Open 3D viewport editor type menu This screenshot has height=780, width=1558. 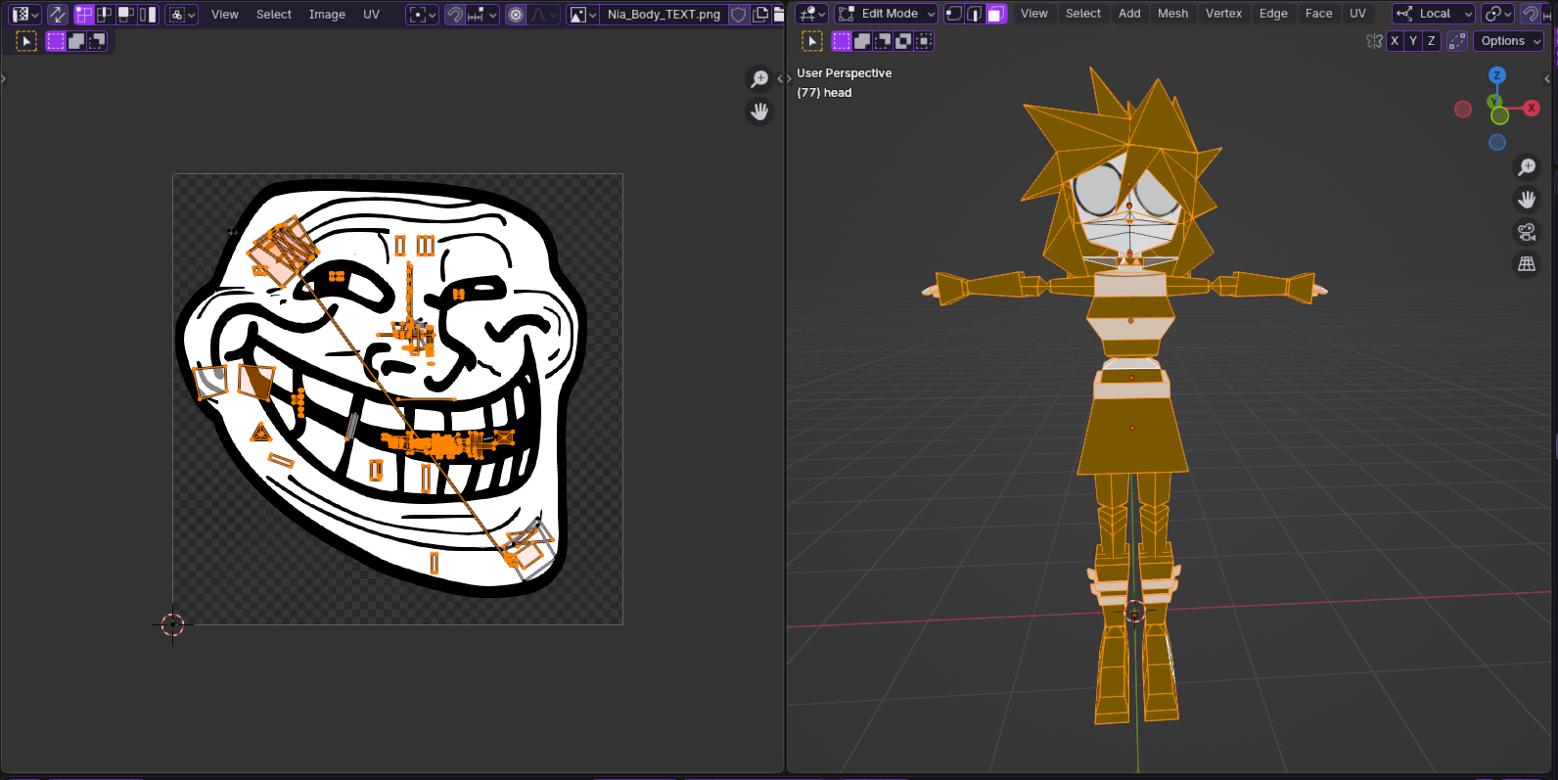coord(811,14)
